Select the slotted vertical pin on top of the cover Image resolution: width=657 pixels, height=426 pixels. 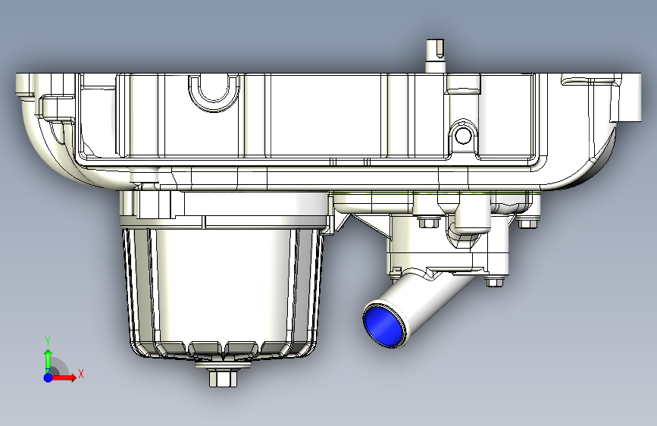click(435, 56)
